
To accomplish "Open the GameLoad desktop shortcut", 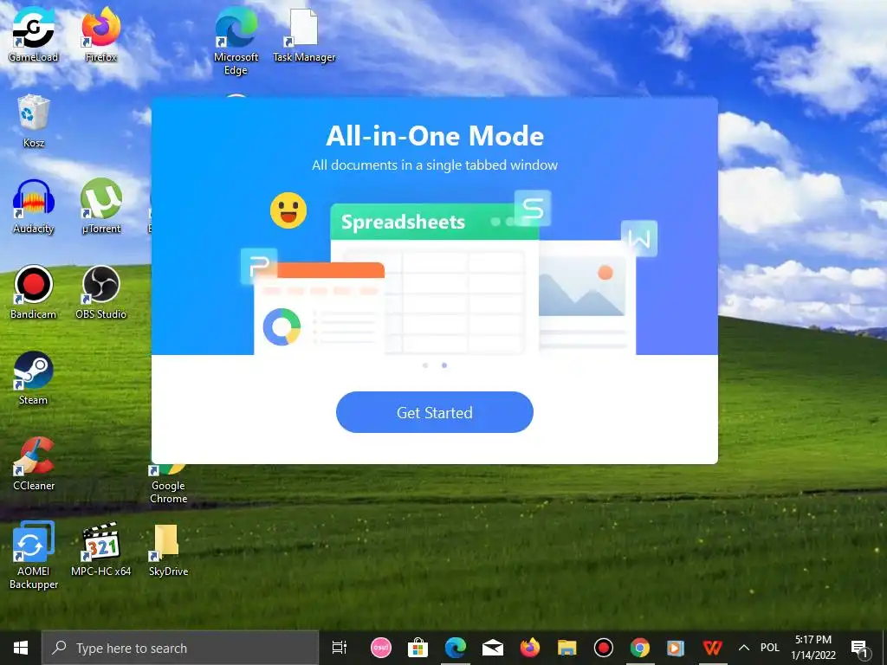I will 34,35.
